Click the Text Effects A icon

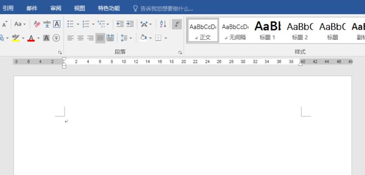click(2, 38)
